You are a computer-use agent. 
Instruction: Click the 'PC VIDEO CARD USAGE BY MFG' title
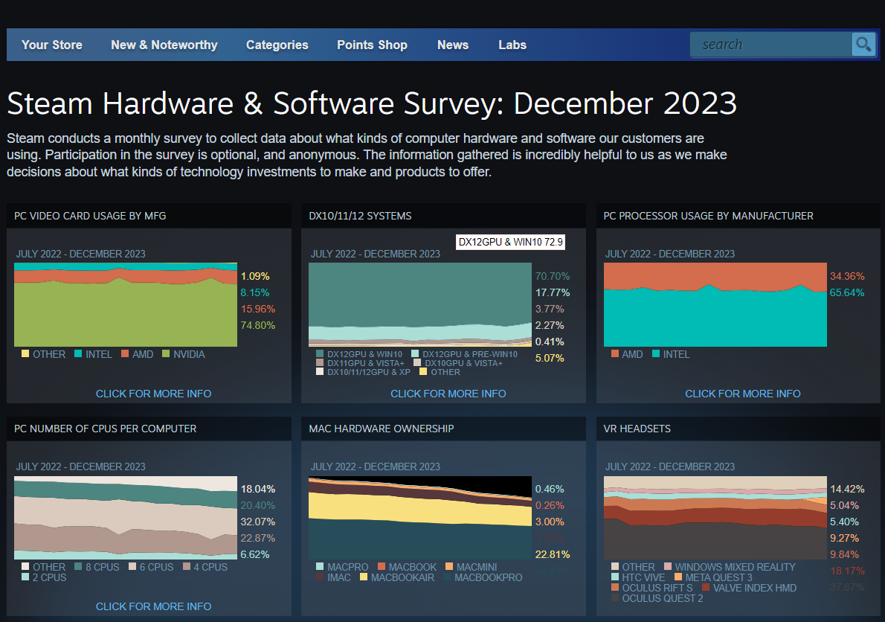(90, 216)
